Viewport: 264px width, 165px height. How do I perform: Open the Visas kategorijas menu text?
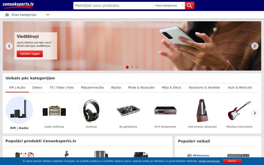click(x=24, y=15)
